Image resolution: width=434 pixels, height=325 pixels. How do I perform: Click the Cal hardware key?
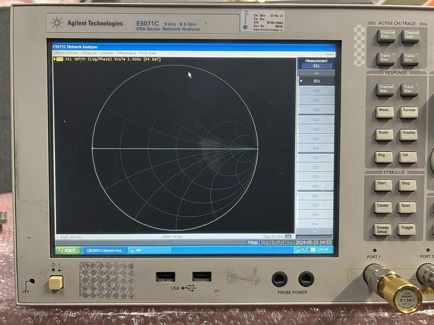(x=408, y=158)
